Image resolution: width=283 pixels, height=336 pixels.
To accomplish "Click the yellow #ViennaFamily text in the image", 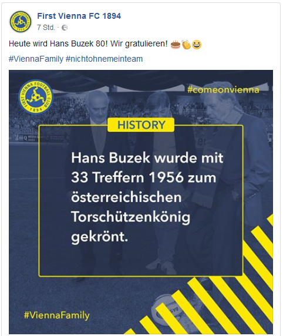I will pyautogui.click(x=57, y=315).
